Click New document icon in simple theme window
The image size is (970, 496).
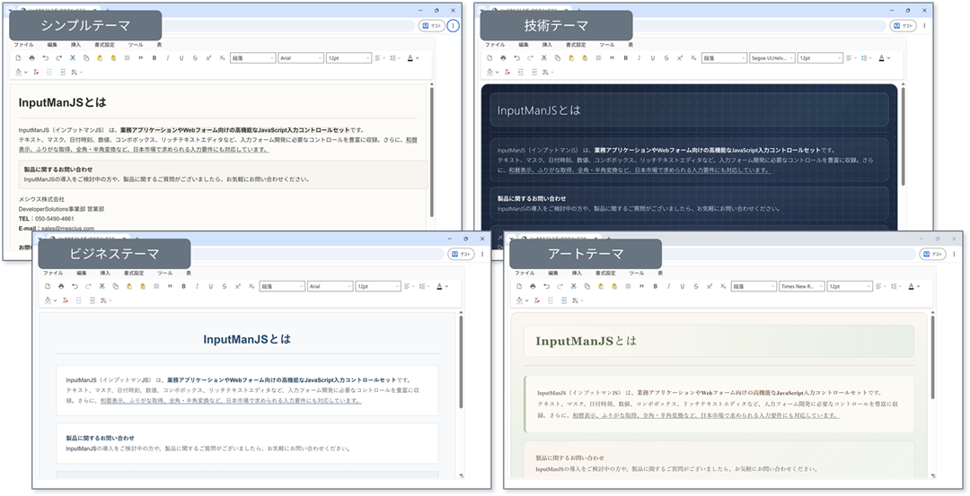(18, 58)
